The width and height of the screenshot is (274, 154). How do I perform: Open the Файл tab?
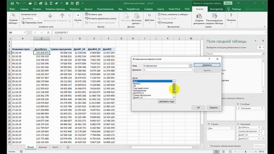pyautogui.click(x=12, y=9)
